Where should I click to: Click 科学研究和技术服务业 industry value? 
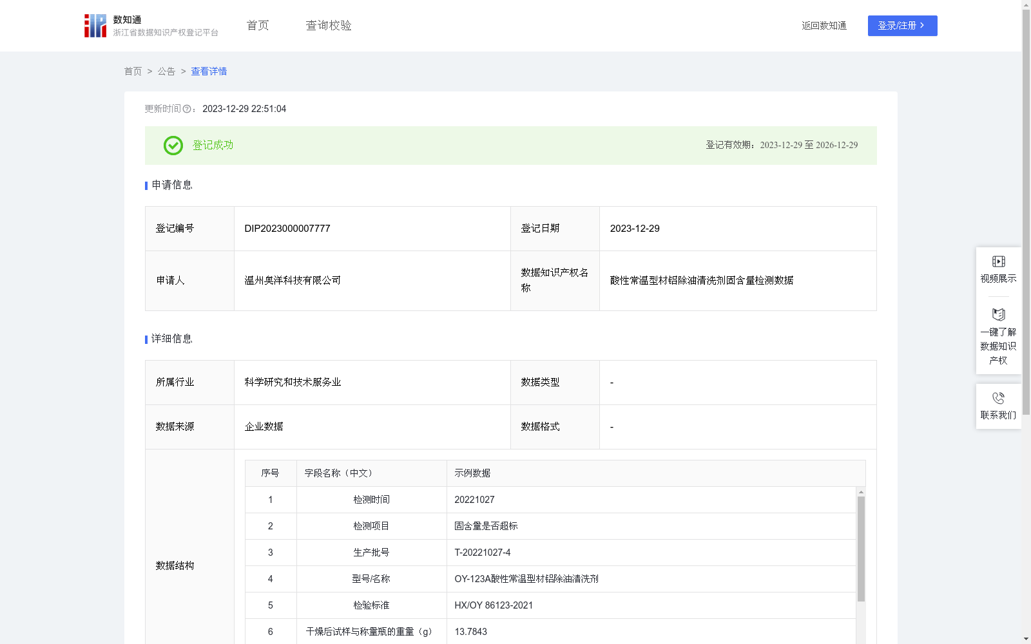click(x=293, y=383)
